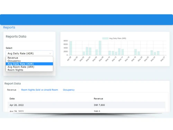Open Room Nights Sold vs Unsold Room tab

(39, 90)
